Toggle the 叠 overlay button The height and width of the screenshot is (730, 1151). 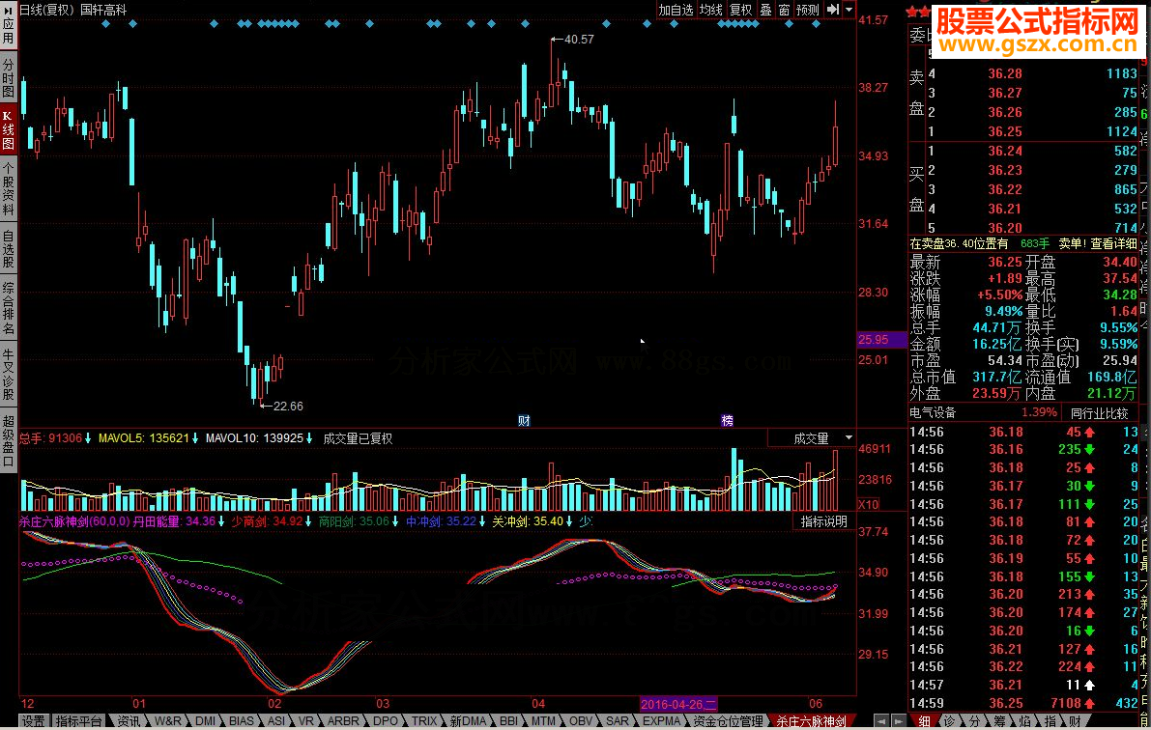pos(765,10)
